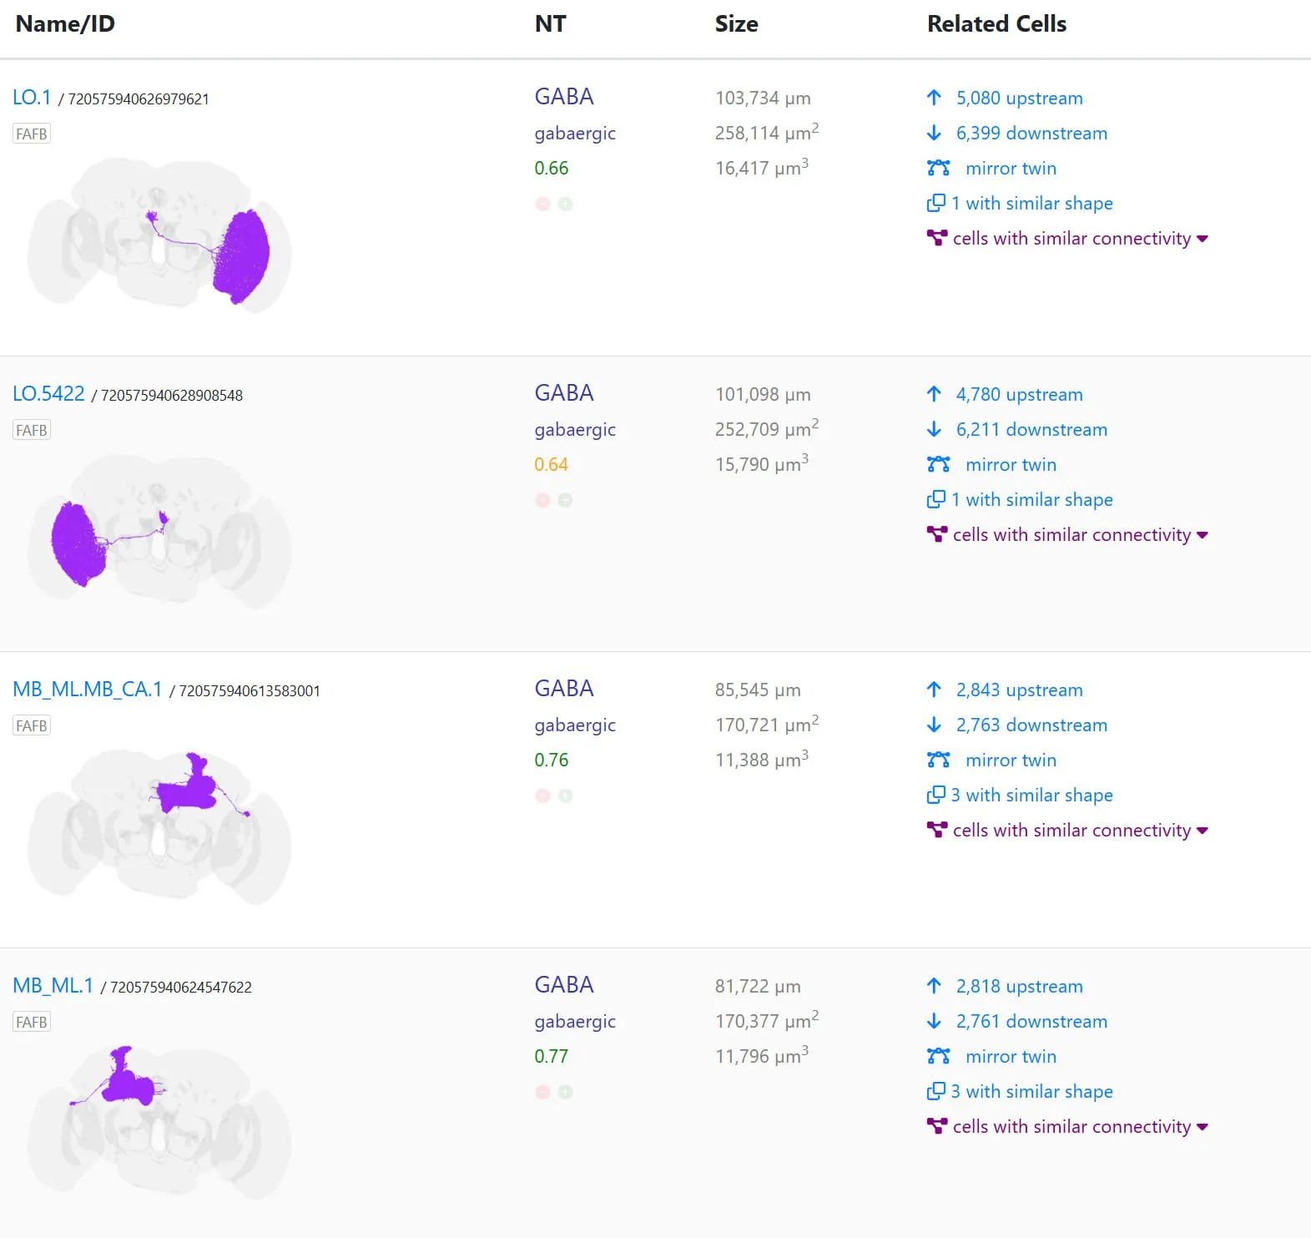Open similar connectivity dropdown for MB_ML.1
This screenshot has height=1238, width=1311.
coord(1202,1127)
